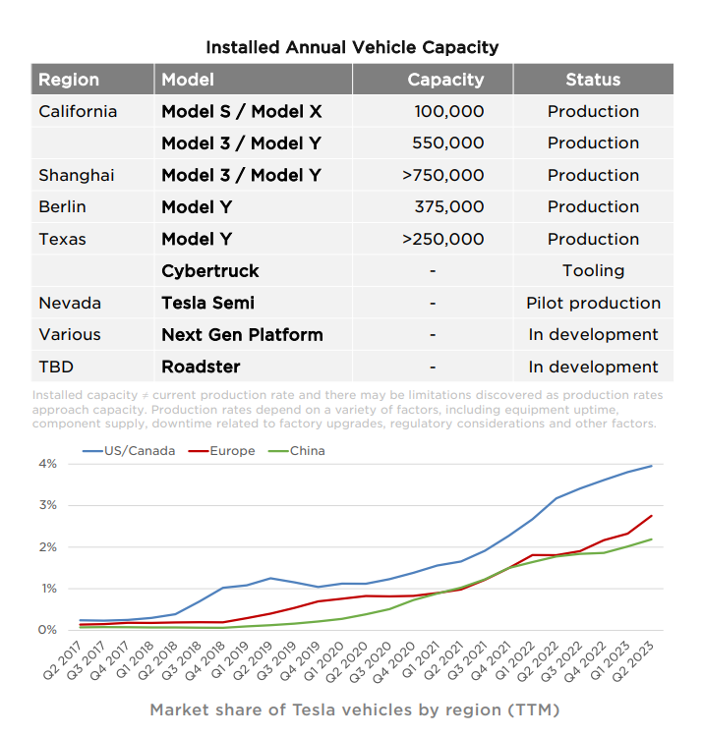This screenshot has width=703, height=737.
Task: Click the '>750,000' capacity value
Action: point(443,175)
